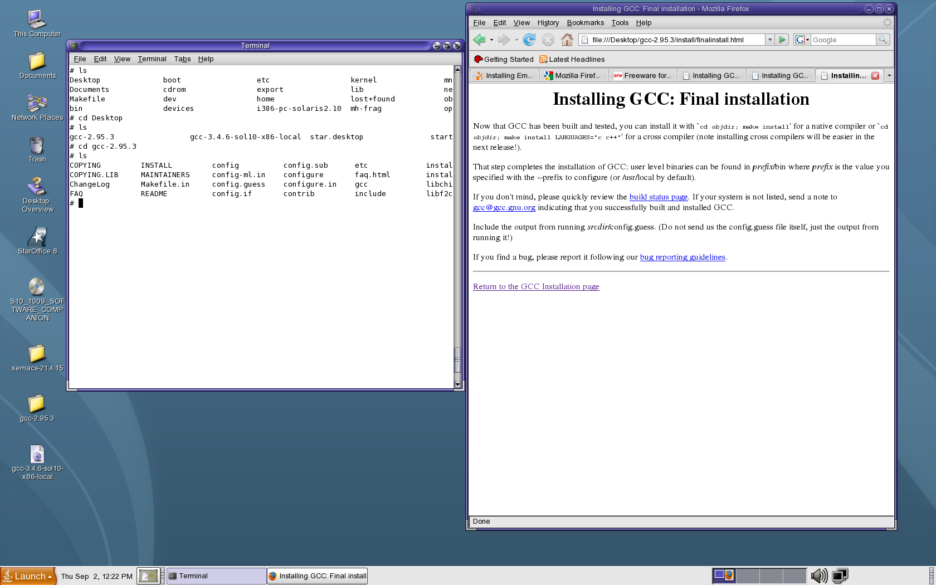936x585 pixels.
Task: Open back button history dropdown
Action: pyautogui.click(x=491, y=40)
